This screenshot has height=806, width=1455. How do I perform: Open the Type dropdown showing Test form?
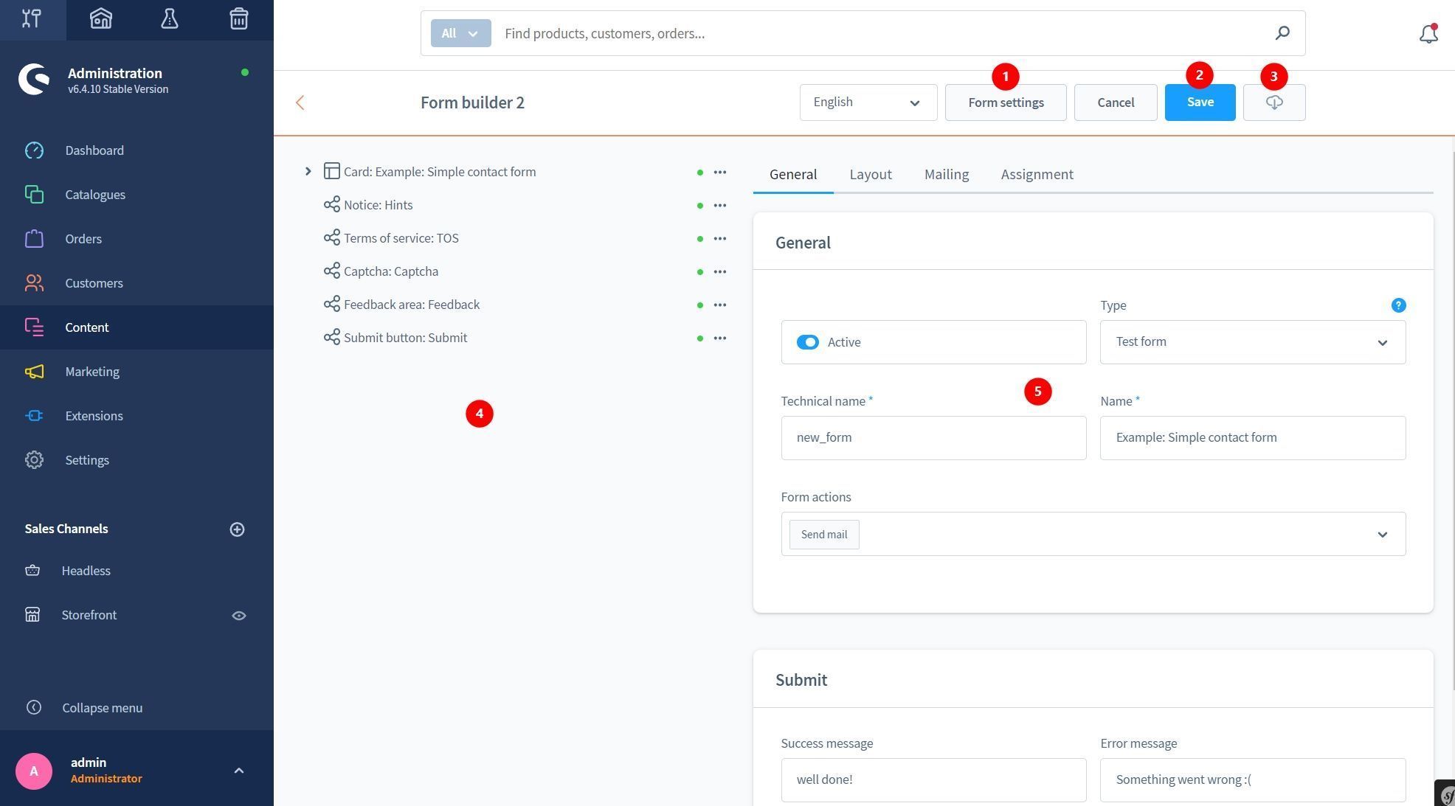point(1252,342)
